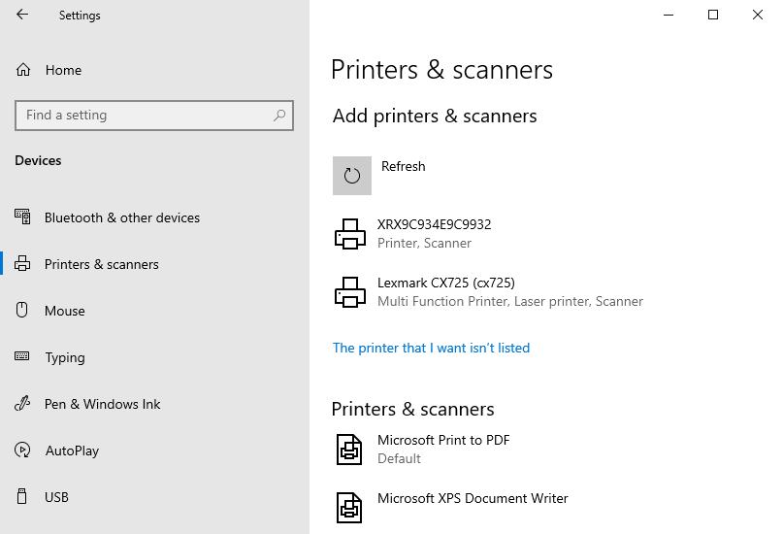
Task: Select the Lexmark CX725 (cx725) device name
Action: (445, 283)
